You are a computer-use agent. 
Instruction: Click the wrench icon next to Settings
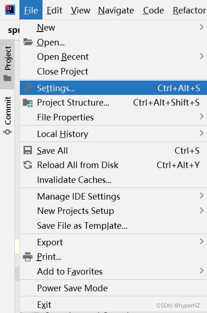click(28, 88)
